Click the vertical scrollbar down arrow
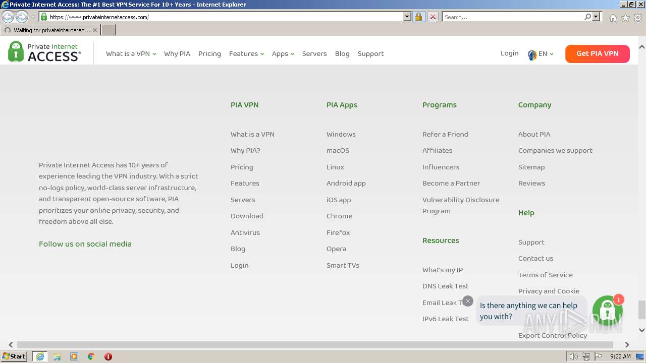The height and width of the screenshot is (363, 646). pyautogui.click(x=642, y=330)
